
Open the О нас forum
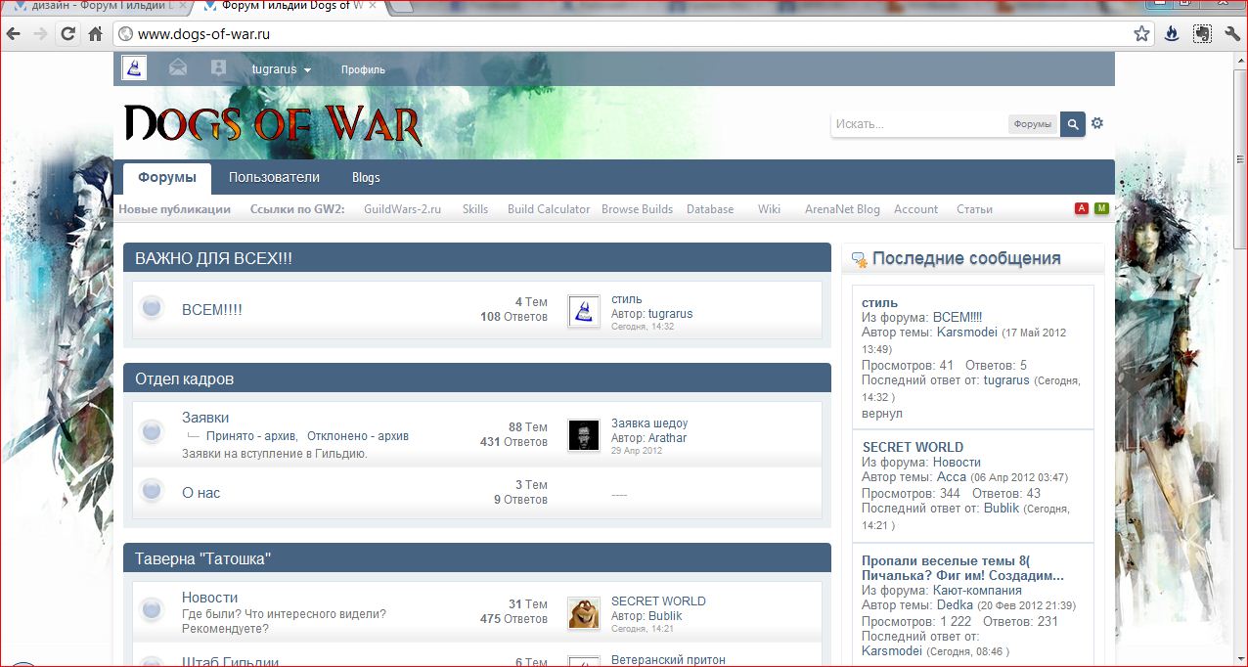point(201,493)
